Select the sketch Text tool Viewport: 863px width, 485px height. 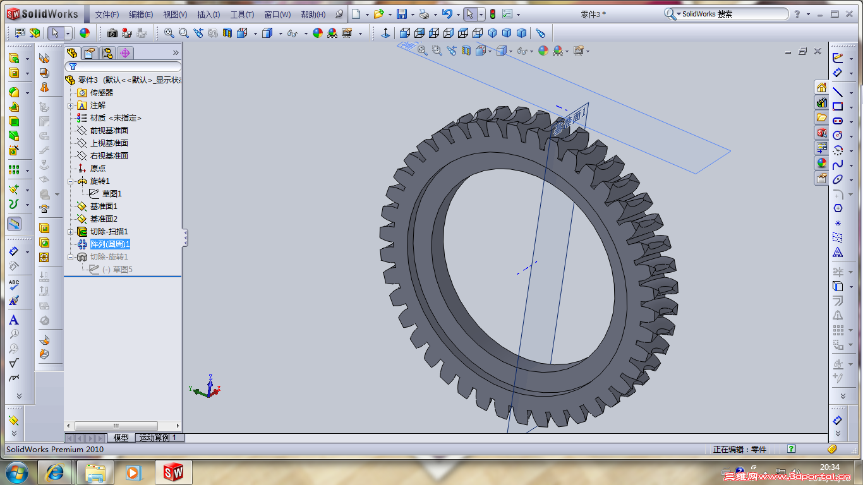pos(838,253)
